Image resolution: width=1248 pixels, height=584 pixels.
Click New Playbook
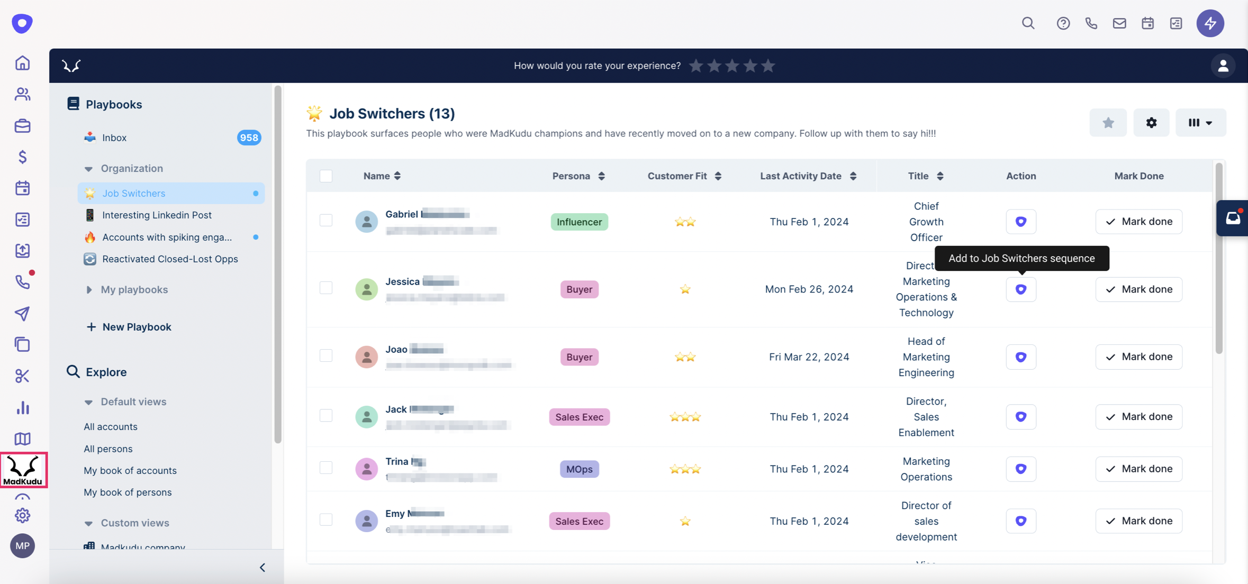point(129,327)
